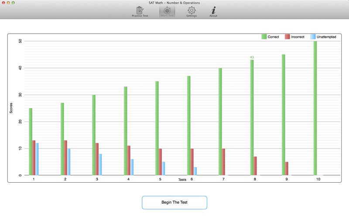Image resolution: width=349 pixels, height=218 pixels.
Task: Select the green Correct bar for test 10
Action: coord(315,108)
